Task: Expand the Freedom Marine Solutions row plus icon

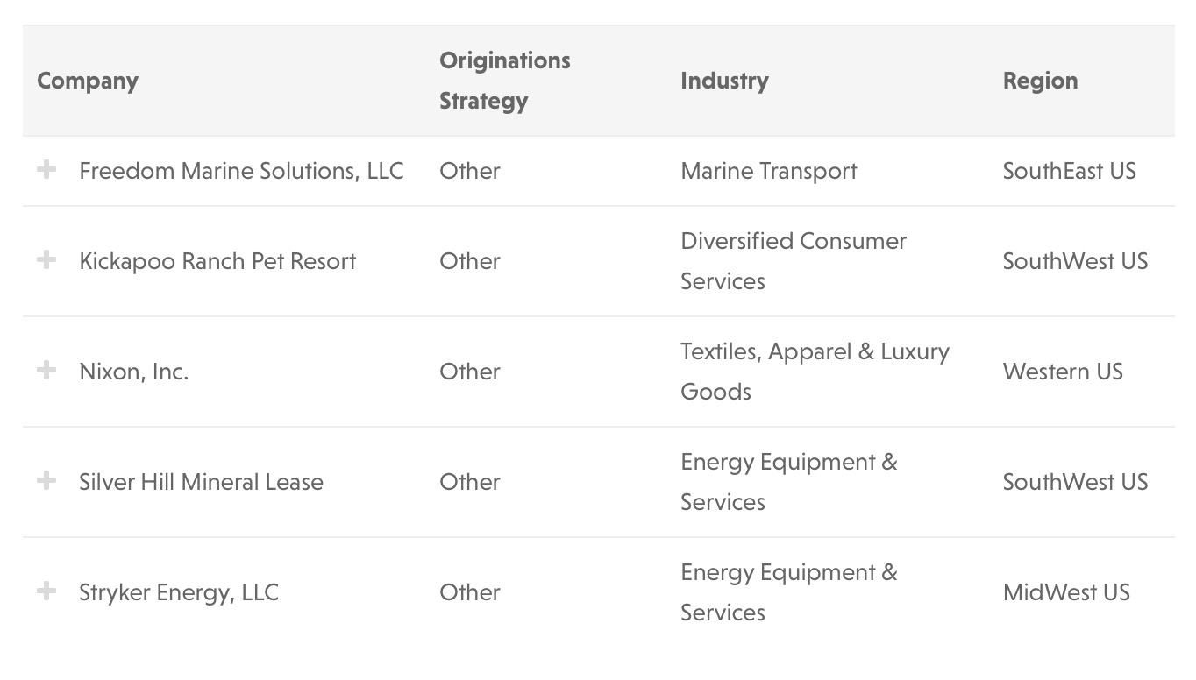Action: tap(46, 170)
